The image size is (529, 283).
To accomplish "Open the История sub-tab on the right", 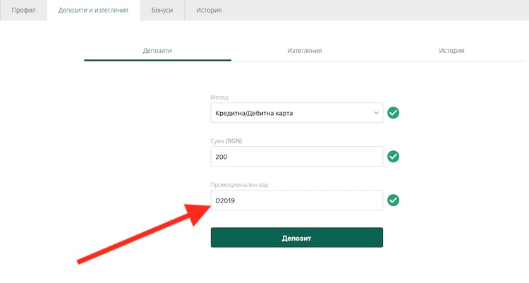I will [x=451, y=51].
